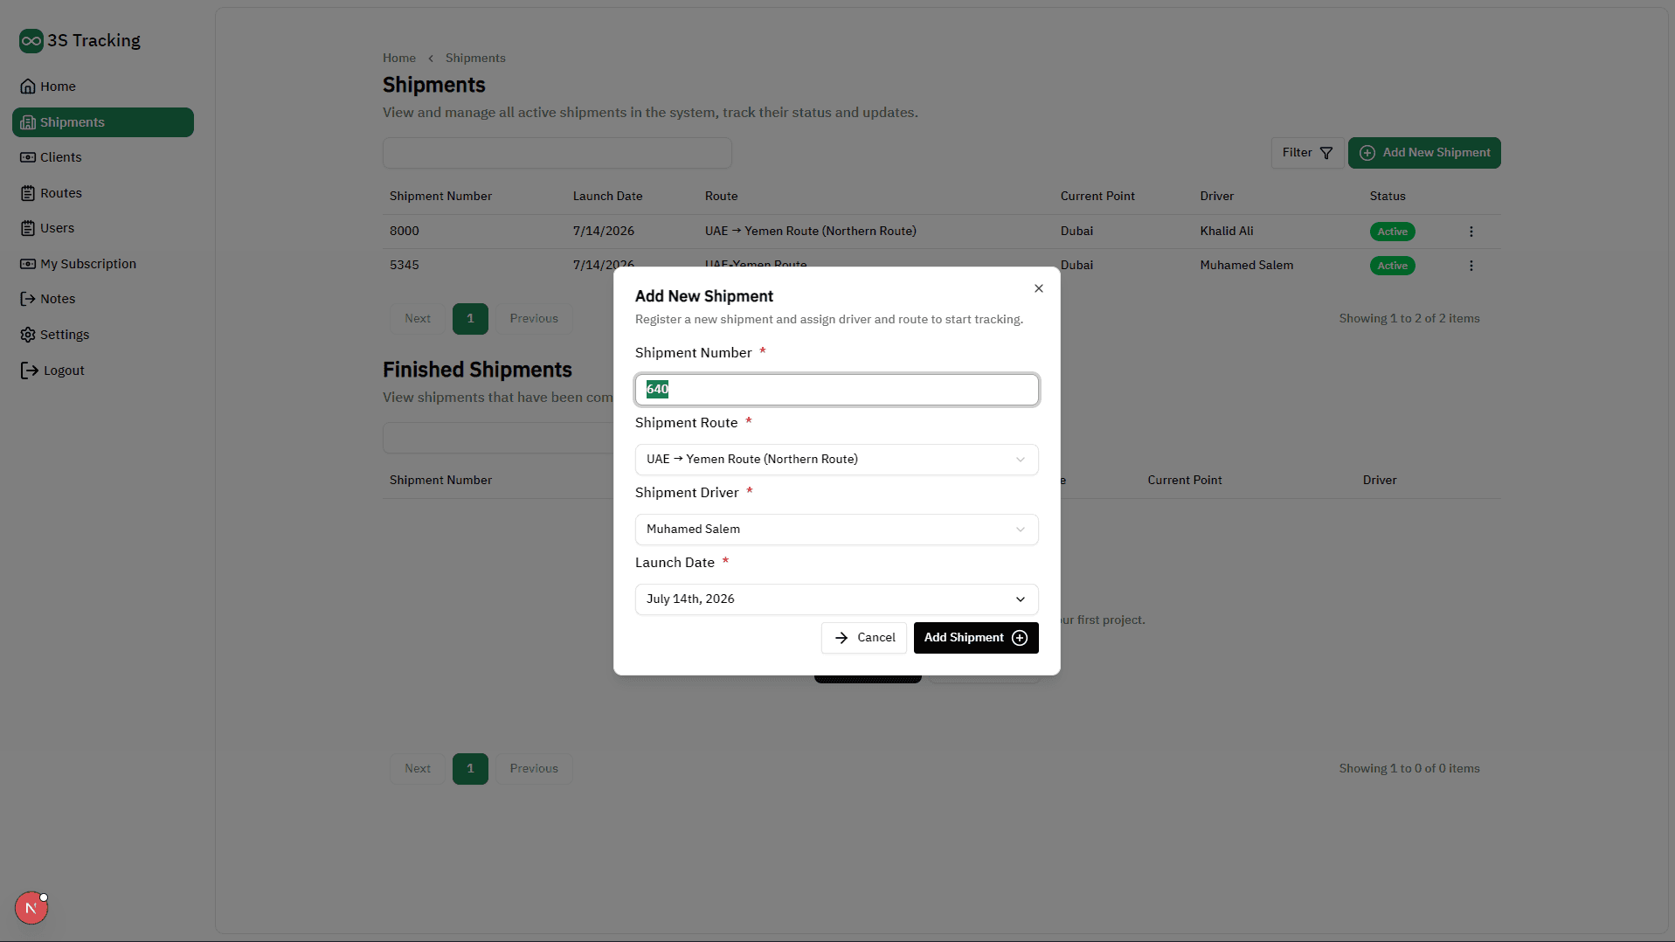The image size is (1675, 942).
Task: Select page 1 of active shipments
Action: 470,319
